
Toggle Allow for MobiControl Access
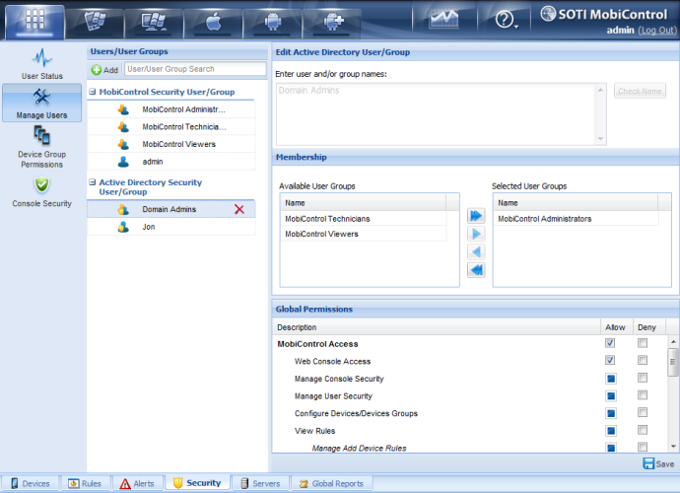click(x=610, y=343)
